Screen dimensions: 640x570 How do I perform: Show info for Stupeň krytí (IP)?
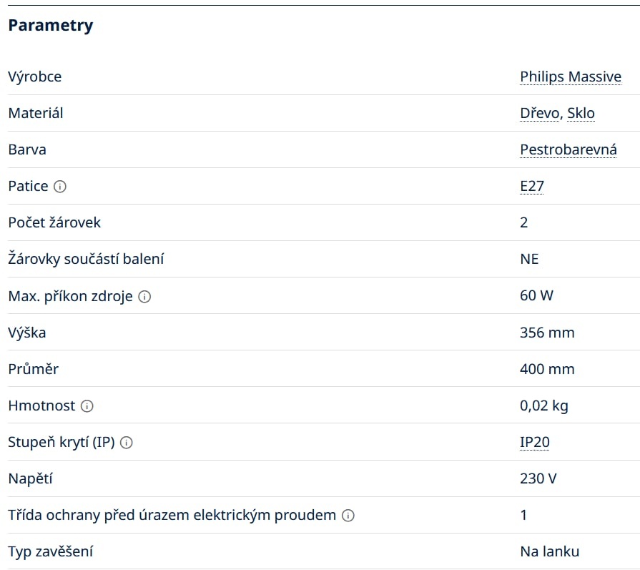coord(127,443)
